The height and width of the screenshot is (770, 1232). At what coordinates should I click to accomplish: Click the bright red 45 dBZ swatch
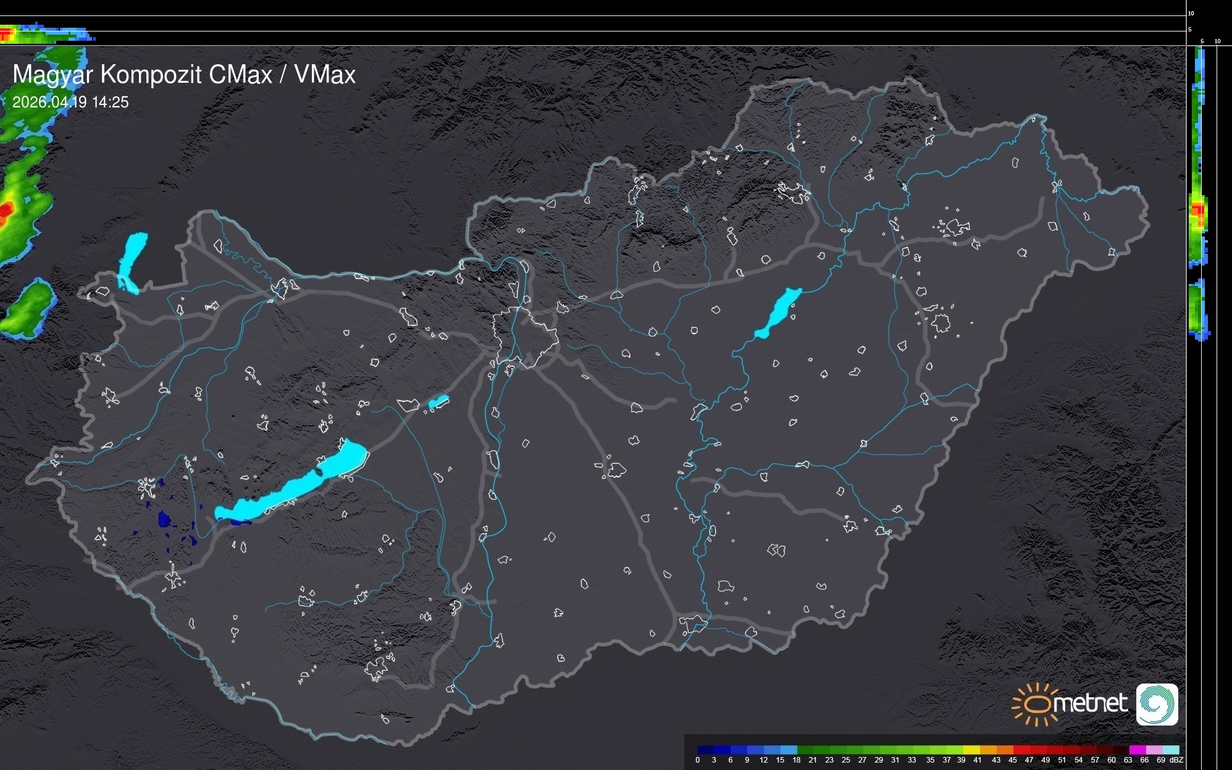(x=1021, y=750)
